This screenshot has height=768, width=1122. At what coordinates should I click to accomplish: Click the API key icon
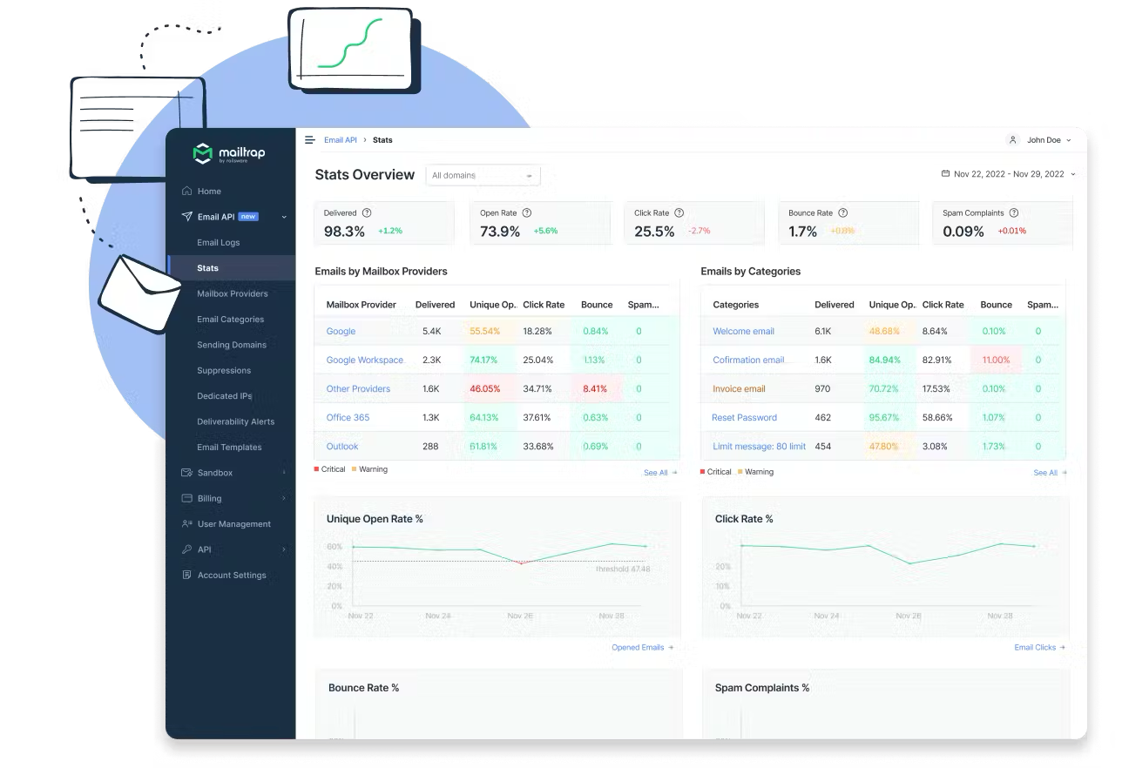186,549
